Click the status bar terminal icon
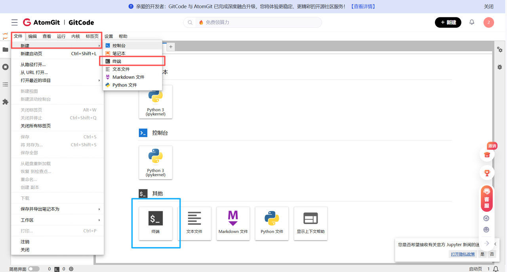 click(x=57, y=269)
